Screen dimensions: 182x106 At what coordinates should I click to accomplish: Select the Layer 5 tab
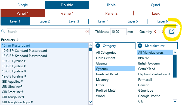click(133, 21)
